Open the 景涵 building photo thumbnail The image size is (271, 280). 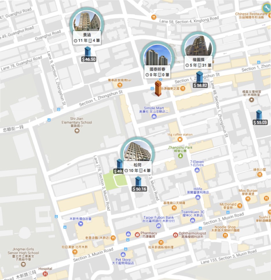[x=87, y=22]
